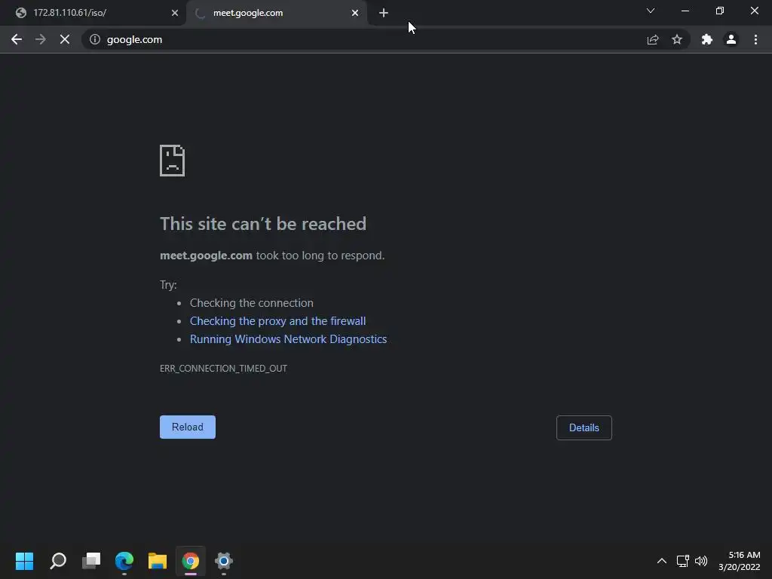Open the Windows Start menu
Image resolution: width=772 pixels, height=579 pixels.
pos(24,560)
